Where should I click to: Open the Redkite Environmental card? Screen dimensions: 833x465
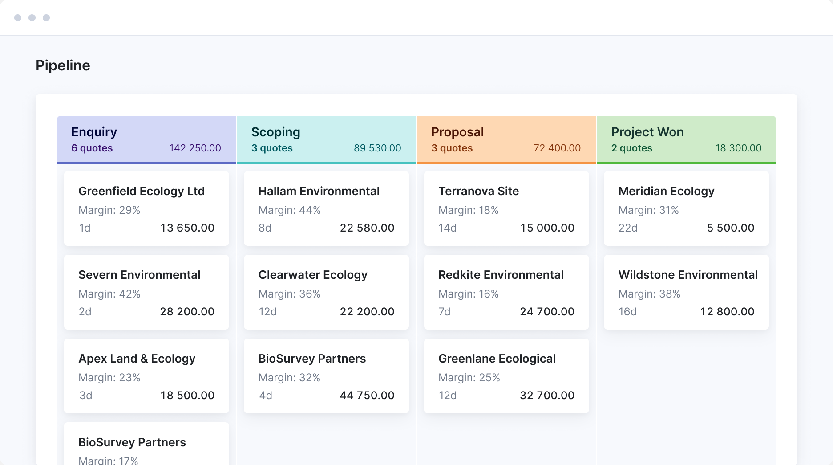(x=506, y=292)
